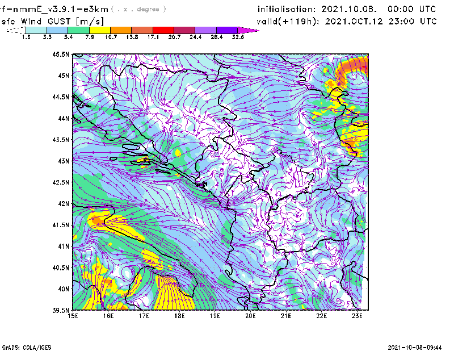Click the 21E longitude label
The image size is (454, 351).
tap(286, 316)
